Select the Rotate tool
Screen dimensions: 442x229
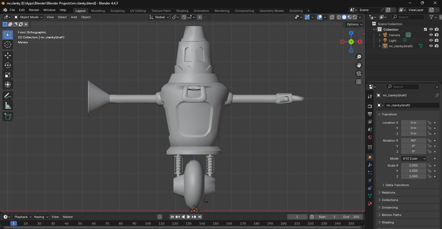pyautogui.click(x=8, y=65)
